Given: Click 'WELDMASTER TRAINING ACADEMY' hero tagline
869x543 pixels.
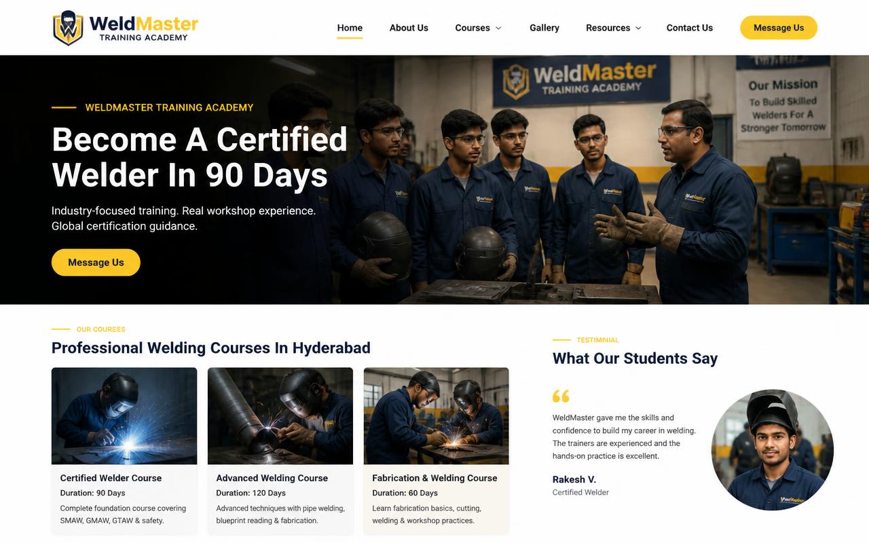Looking at the screenshot, I should 169,107.
